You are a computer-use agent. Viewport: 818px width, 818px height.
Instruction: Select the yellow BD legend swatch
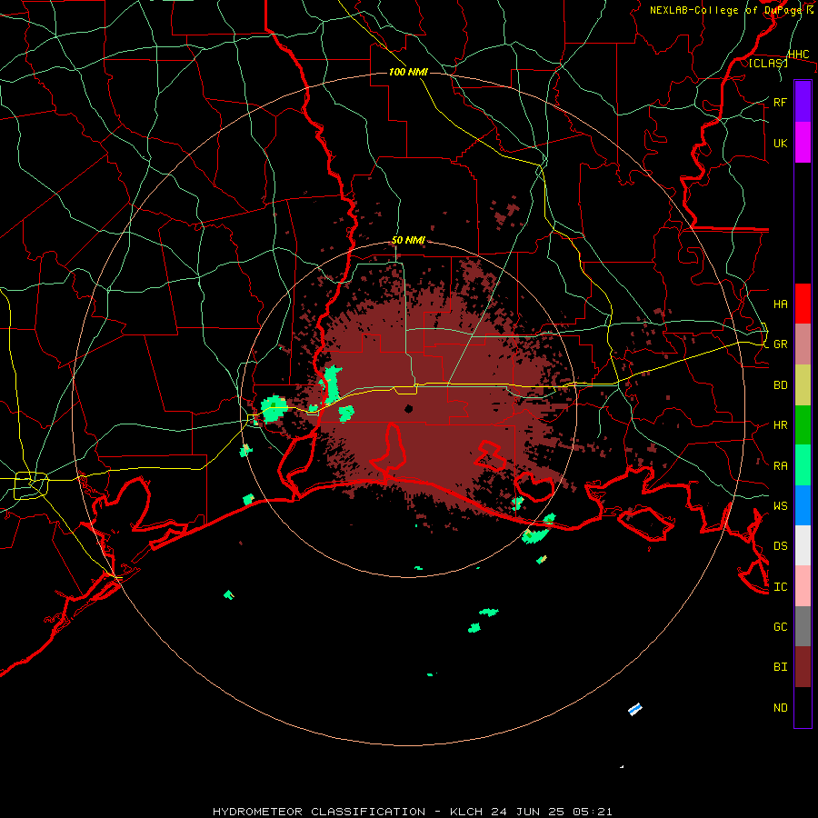point(803,385)
